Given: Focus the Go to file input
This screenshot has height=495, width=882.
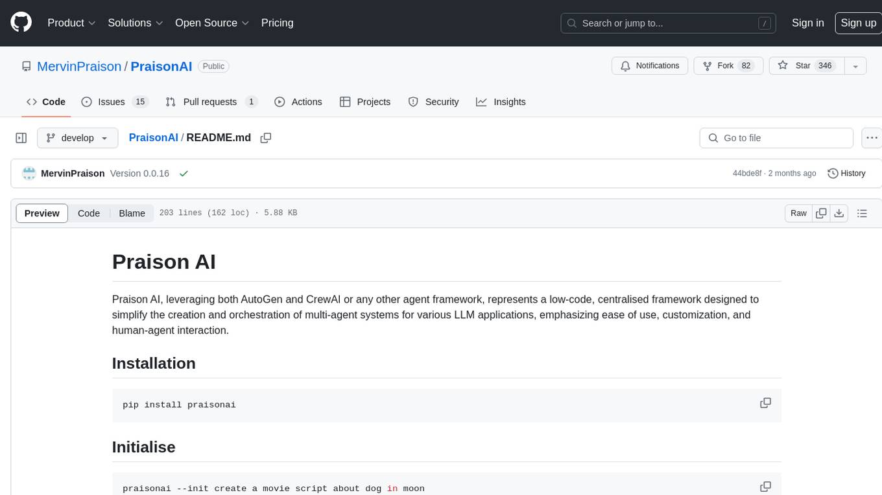Looking at the screenshot, I should 776,138.
